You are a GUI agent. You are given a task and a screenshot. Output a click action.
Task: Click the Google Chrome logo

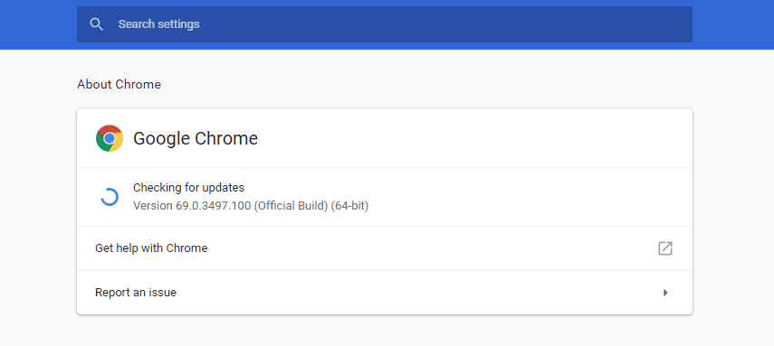[x=110, y=138]
